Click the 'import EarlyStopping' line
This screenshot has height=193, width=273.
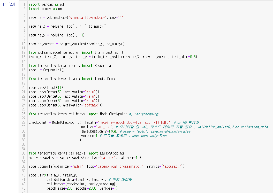point(105,153)
